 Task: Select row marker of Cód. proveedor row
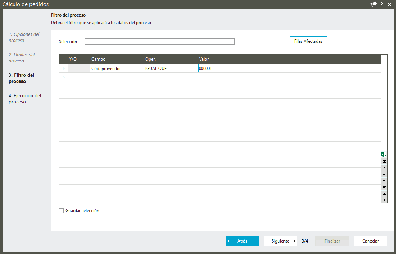click(x=63, y=68)
